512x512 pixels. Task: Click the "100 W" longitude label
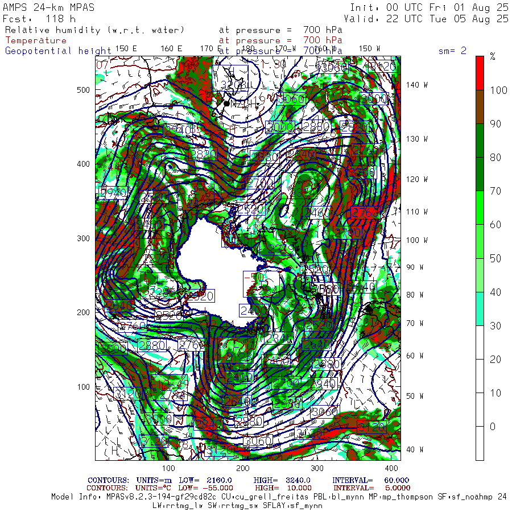(417, 240)
